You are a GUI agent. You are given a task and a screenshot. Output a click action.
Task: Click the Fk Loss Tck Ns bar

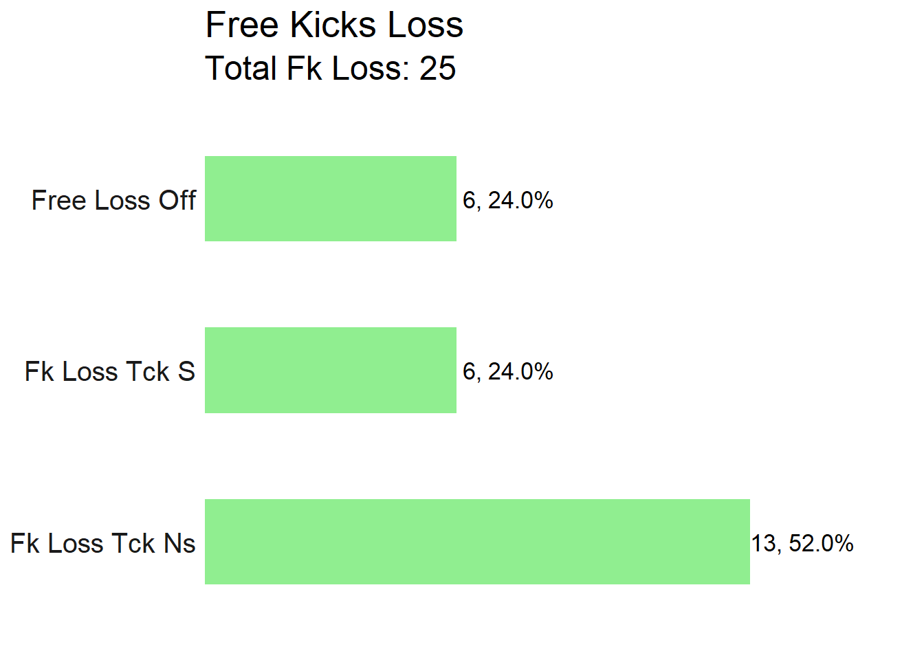[477, 542]
